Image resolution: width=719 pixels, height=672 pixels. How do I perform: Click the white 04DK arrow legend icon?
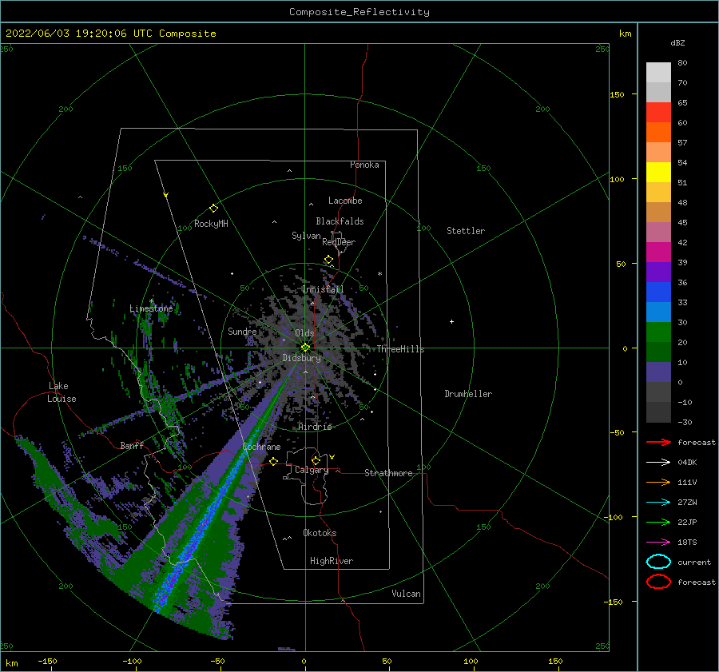pyautogui.click(x=658, y=462)
